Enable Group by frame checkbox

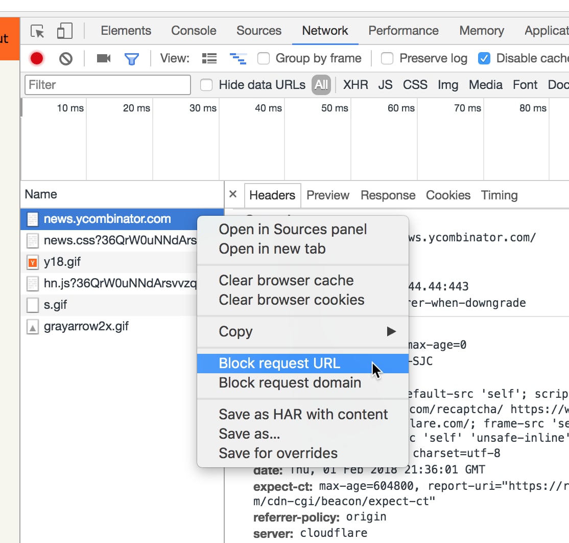264,58
